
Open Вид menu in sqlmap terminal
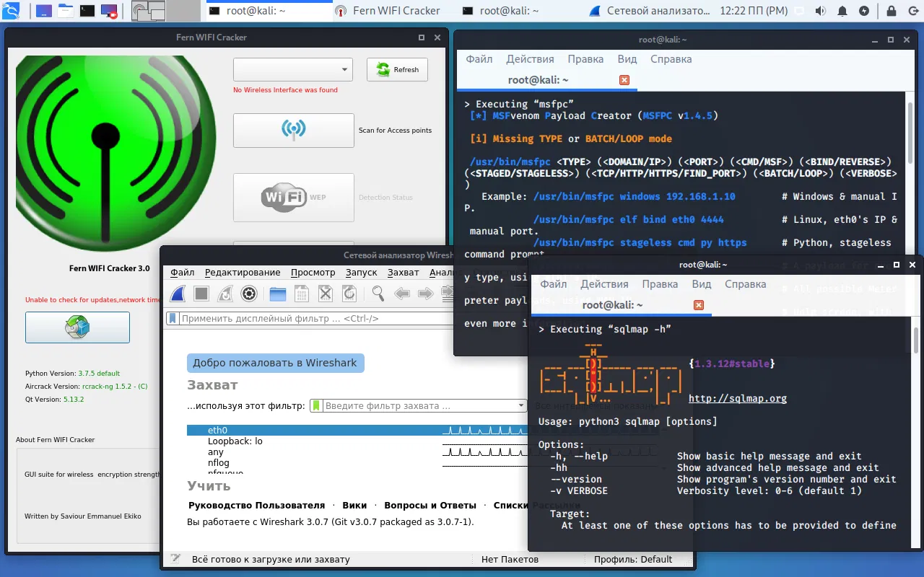[702, 284]
